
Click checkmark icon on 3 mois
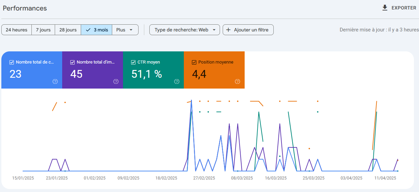click(88, 30)
